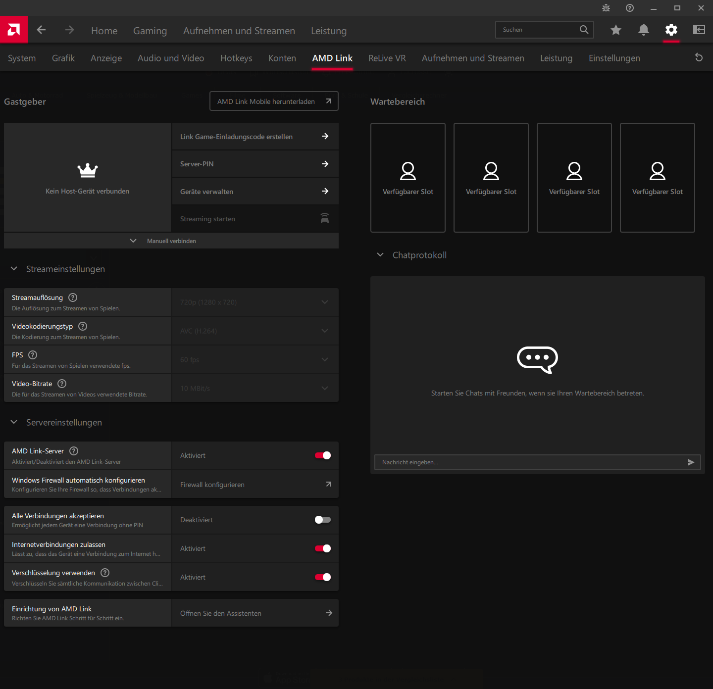Open Streamauflösung 720p dropdown
Image resolution: width=713 pixels, height=689 pixels.
[x=255, y=302]
